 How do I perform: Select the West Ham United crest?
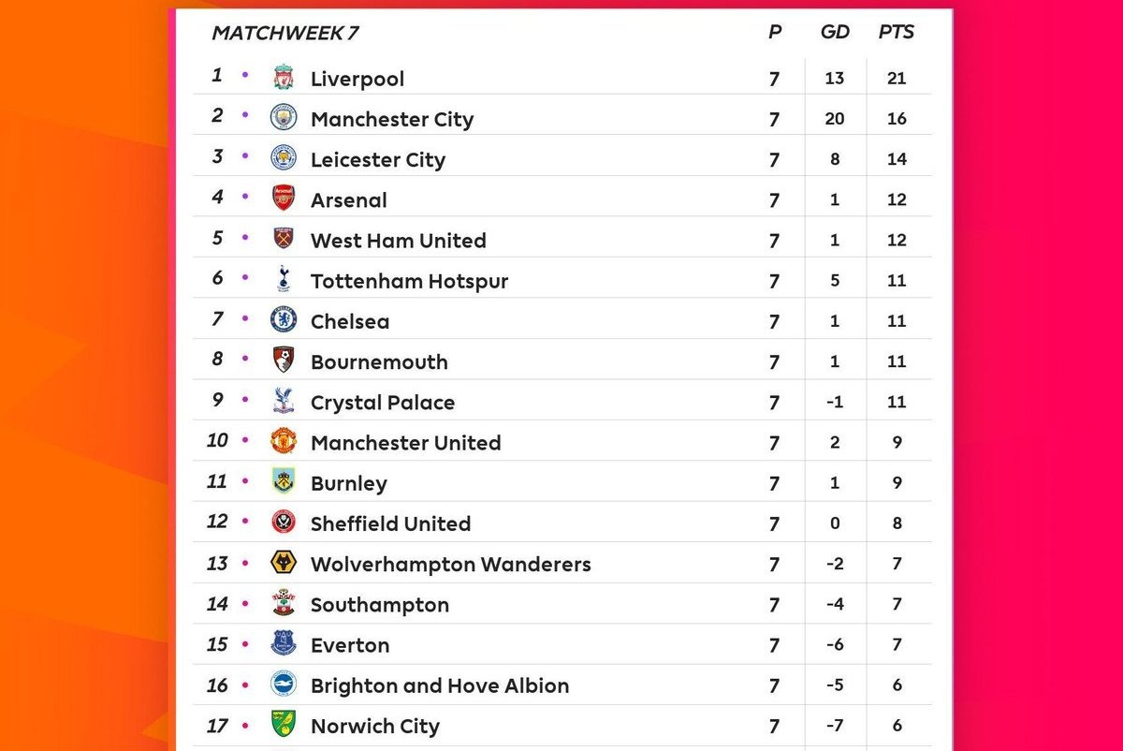point(284,239)
